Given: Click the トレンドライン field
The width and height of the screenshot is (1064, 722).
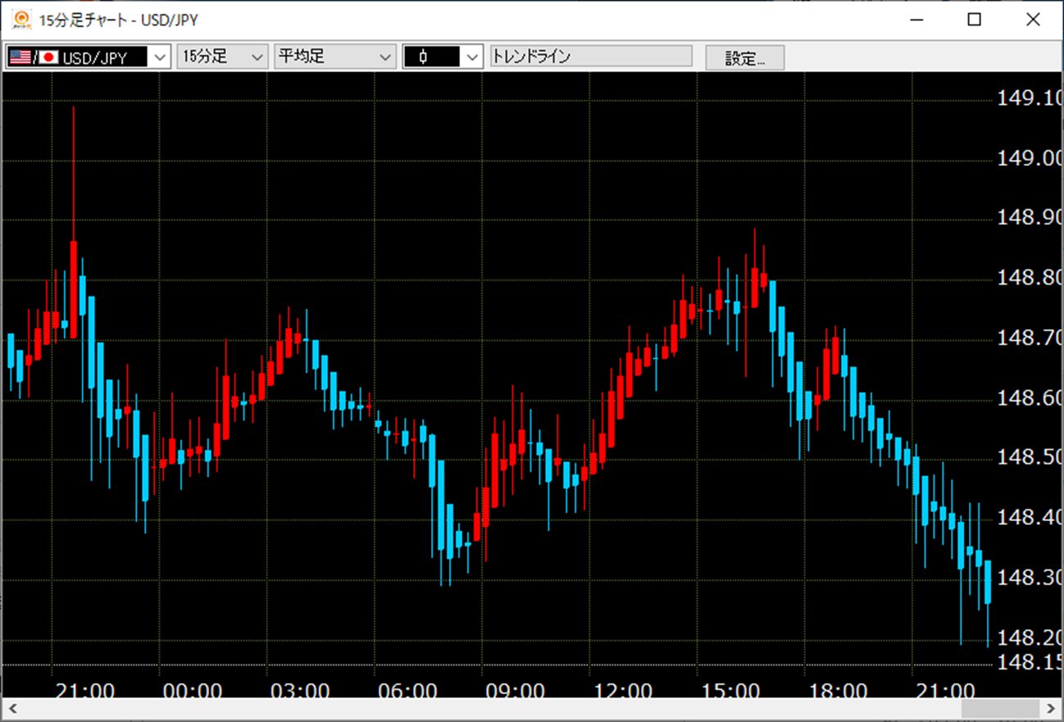Looking at the screenshot, I should 590,57.
